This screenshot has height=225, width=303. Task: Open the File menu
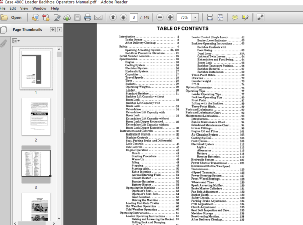(x=3, y=8)
